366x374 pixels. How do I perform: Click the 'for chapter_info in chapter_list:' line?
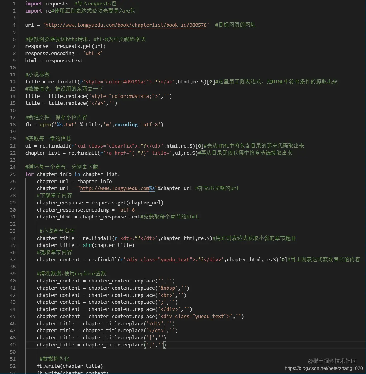click(73, 174)
